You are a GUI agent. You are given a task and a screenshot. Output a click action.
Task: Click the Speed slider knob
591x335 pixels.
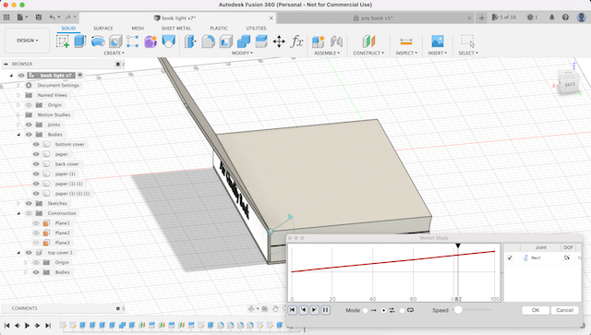tap(458, 310)
